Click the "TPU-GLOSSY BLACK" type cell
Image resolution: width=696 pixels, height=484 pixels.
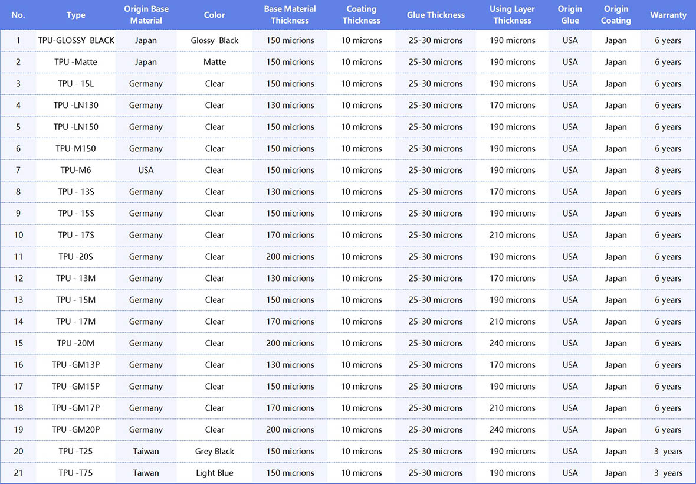pyautogui.click(x=76, y=41)
